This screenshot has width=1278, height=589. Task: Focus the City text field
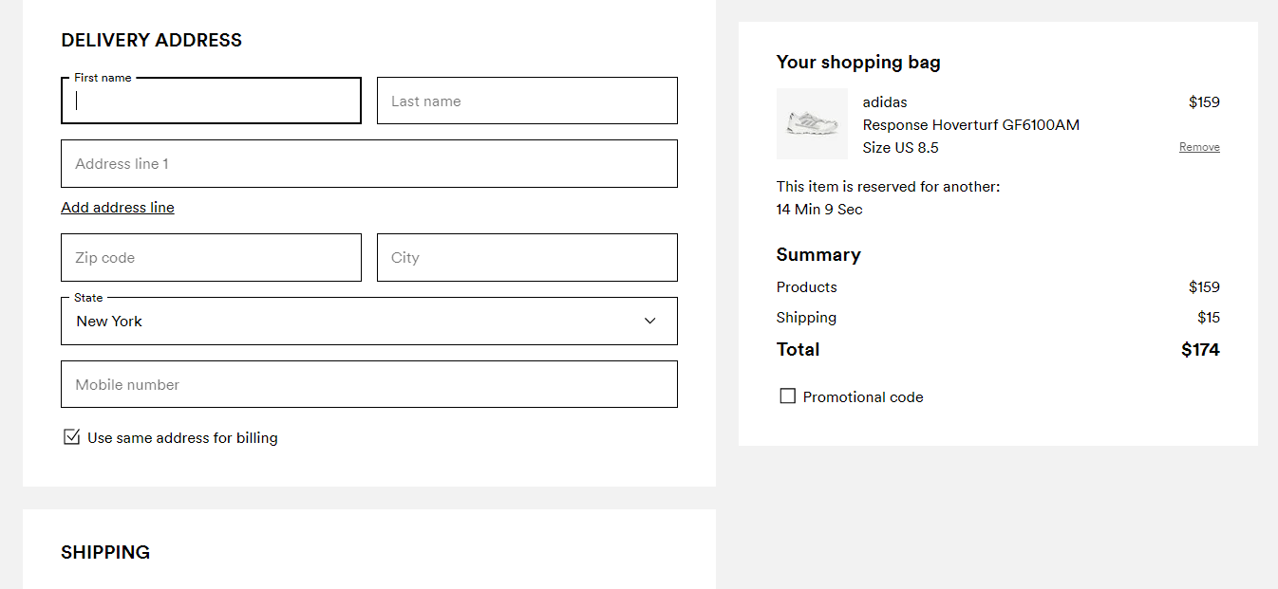pos(527,257)
